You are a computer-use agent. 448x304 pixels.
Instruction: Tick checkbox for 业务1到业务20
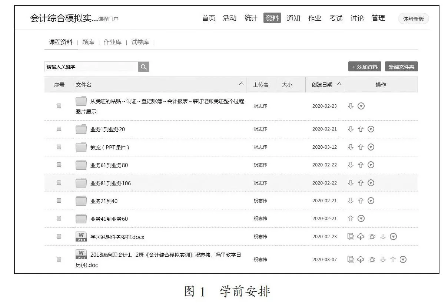tap(59, 129)
